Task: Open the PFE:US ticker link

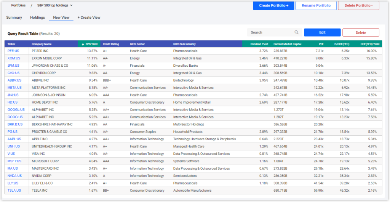Action: tap(13, 51)
